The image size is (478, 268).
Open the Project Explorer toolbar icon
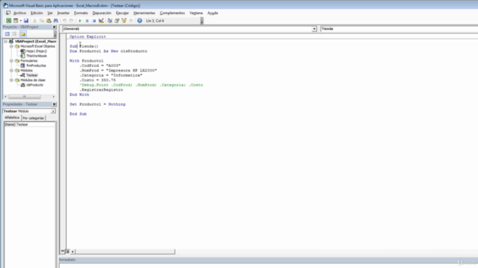(110, 21)
